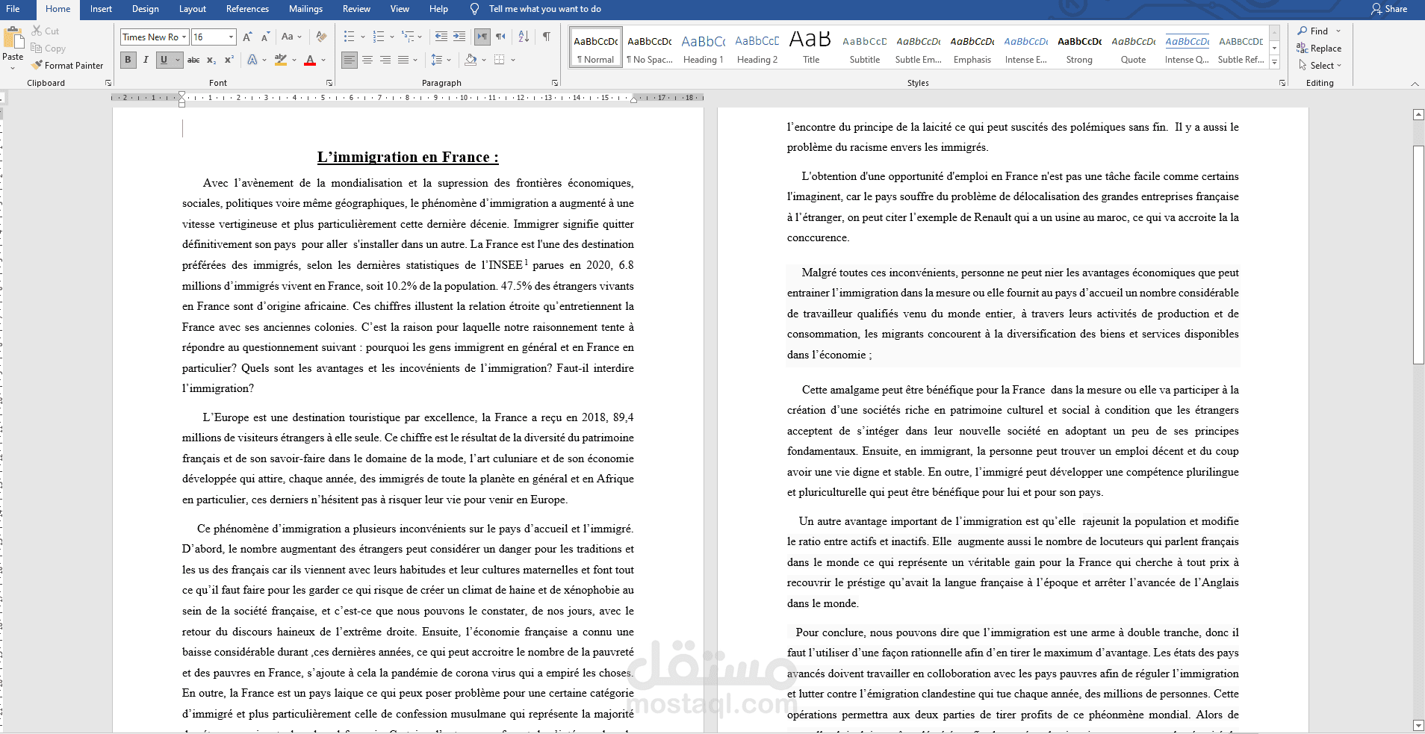The image size is (1425, 734).
Task: Toggle Show/Hide paragraph marks
Action: [547, 37]
